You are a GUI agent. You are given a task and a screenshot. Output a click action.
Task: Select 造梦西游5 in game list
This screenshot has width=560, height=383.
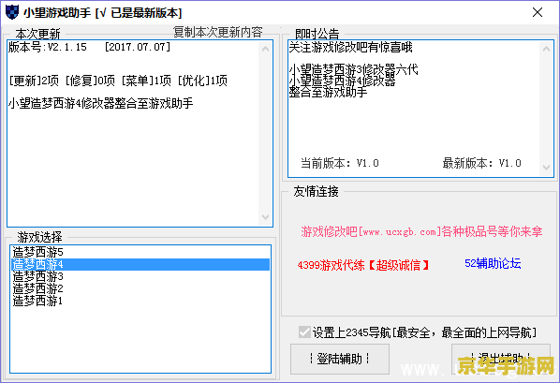point(140,252)
